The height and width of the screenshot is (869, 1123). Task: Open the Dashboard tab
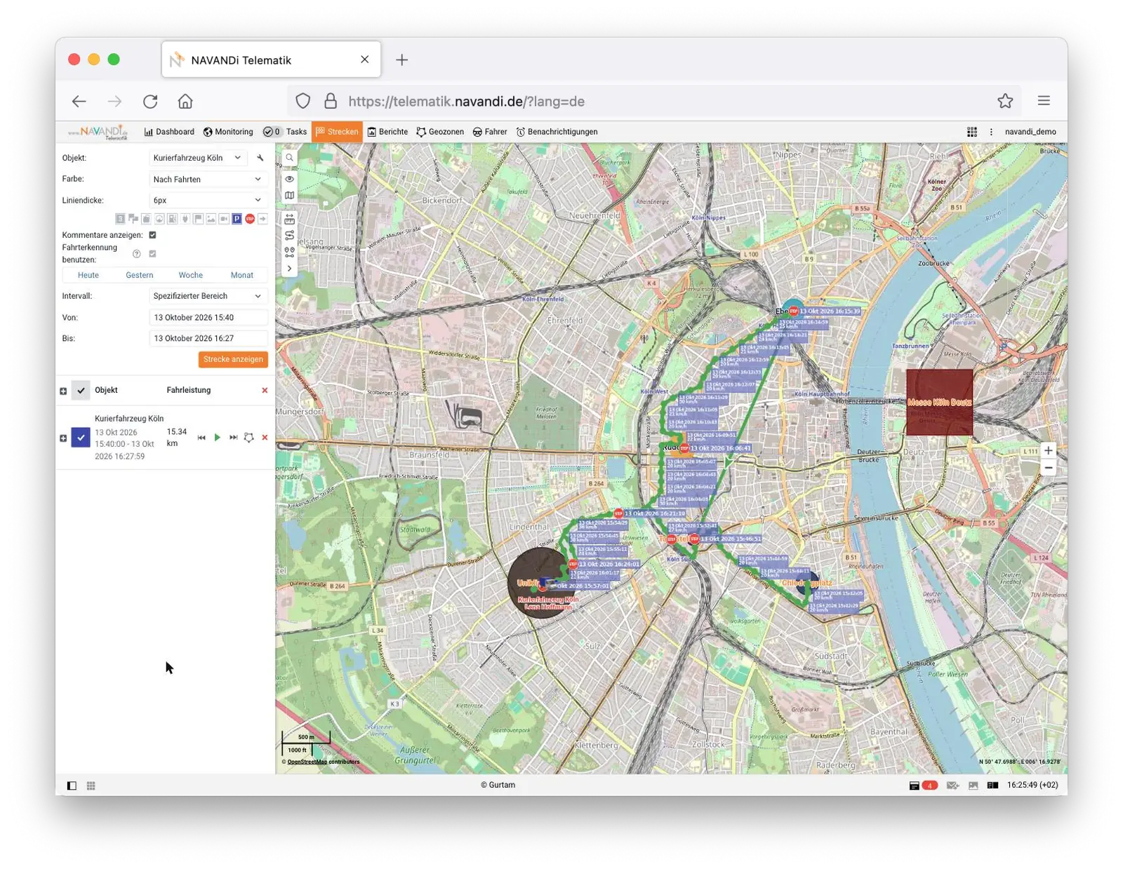pos(169,132)
